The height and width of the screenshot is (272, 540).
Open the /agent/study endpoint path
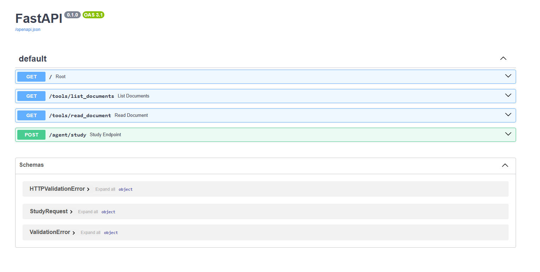coord(68,135)
